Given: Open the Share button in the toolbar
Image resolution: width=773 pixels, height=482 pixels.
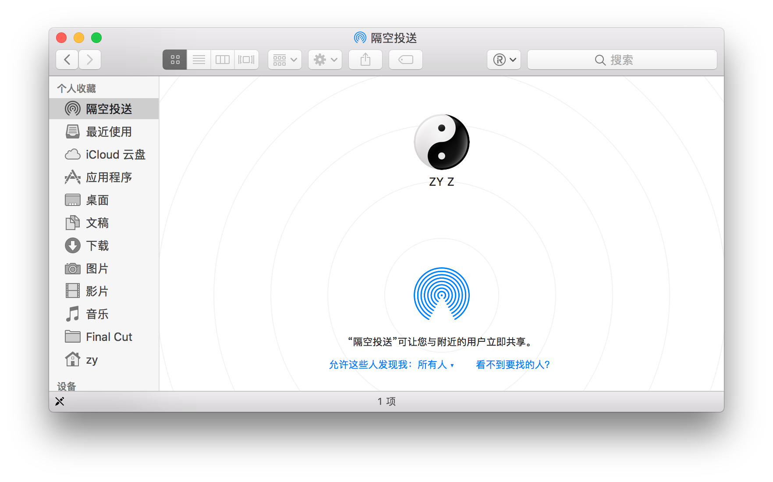Looking at the screenshot, I should (x=365, y=60).
